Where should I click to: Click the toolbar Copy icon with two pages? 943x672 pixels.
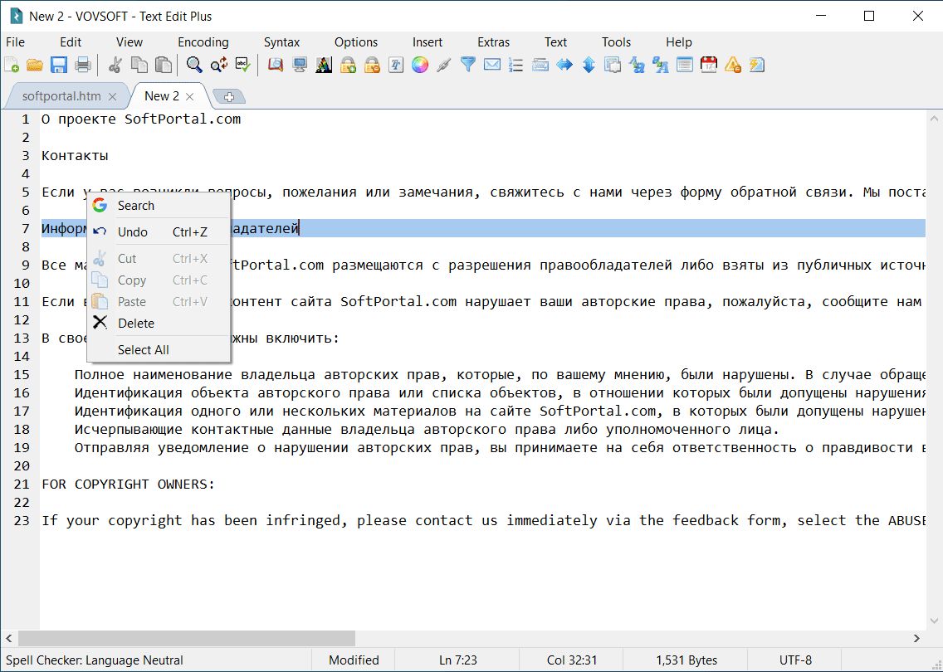[x=139, y=65]
